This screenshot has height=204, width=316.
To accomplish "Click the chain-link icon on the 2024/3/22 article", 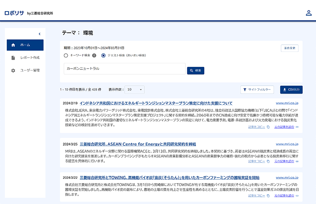I will tap(297, 195).
